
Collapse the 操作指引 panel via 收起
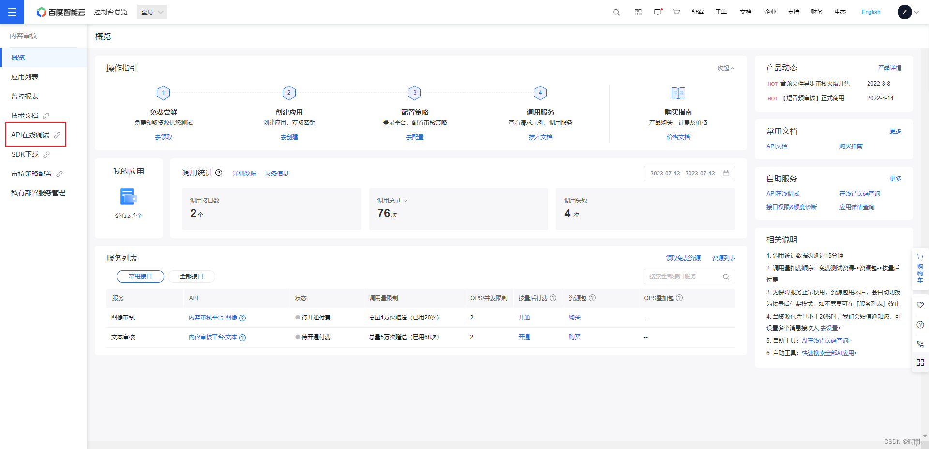click(726, 68)
